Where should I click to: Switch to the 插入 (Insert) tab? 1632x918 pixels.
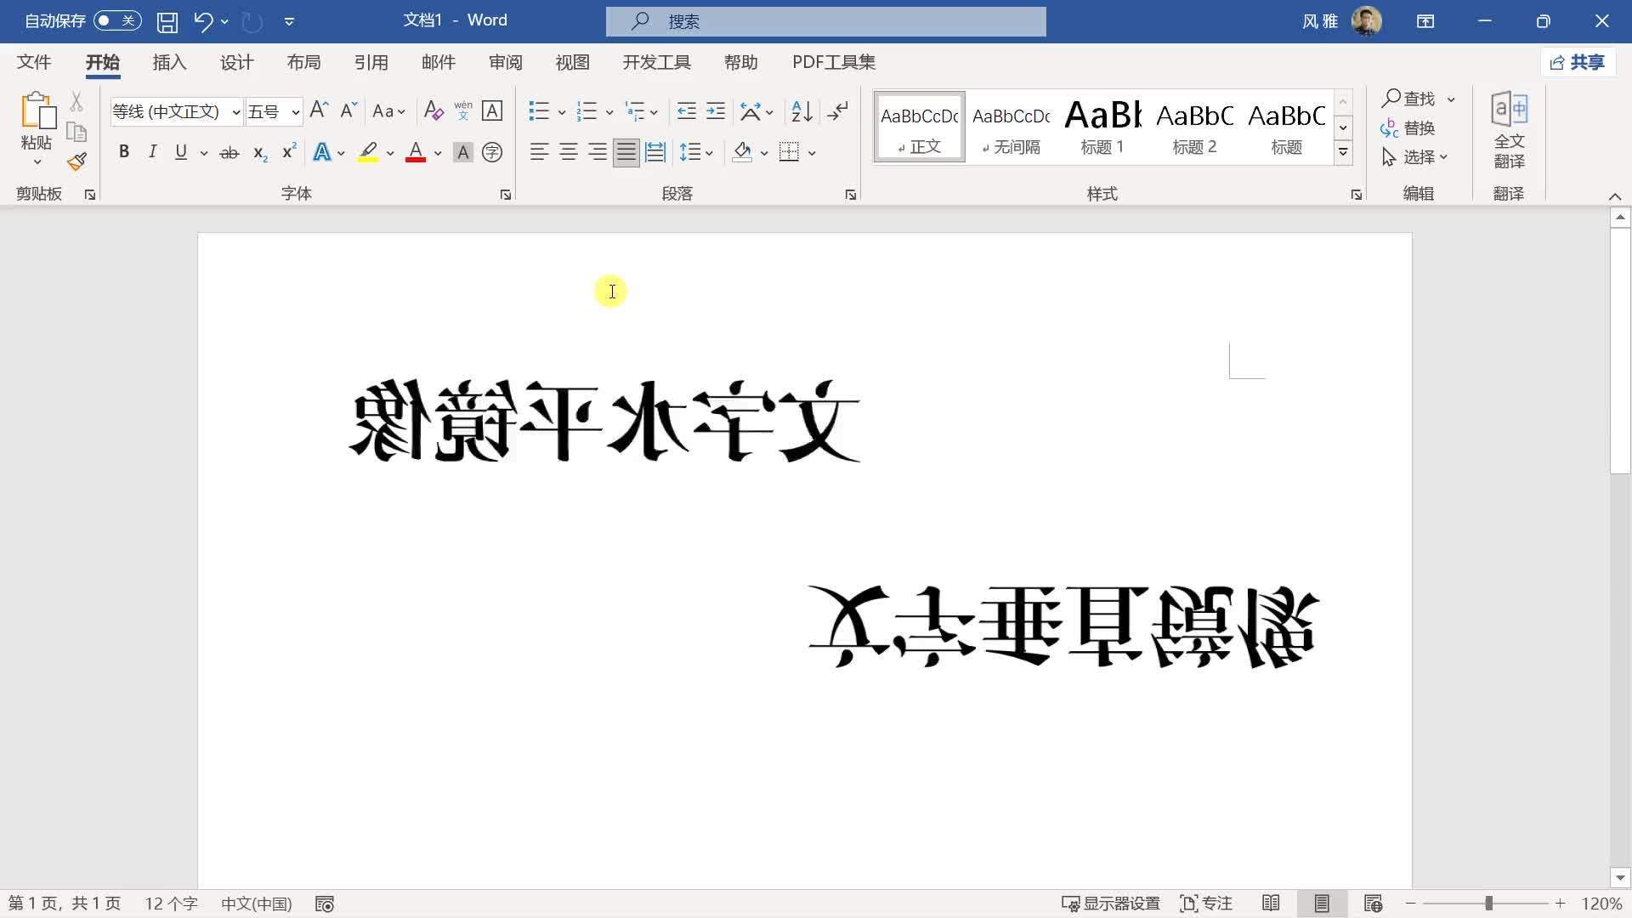click(169, 62)
